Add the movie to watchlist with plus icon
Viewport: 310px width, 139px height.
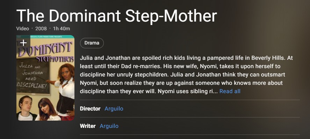pos(23,43)
